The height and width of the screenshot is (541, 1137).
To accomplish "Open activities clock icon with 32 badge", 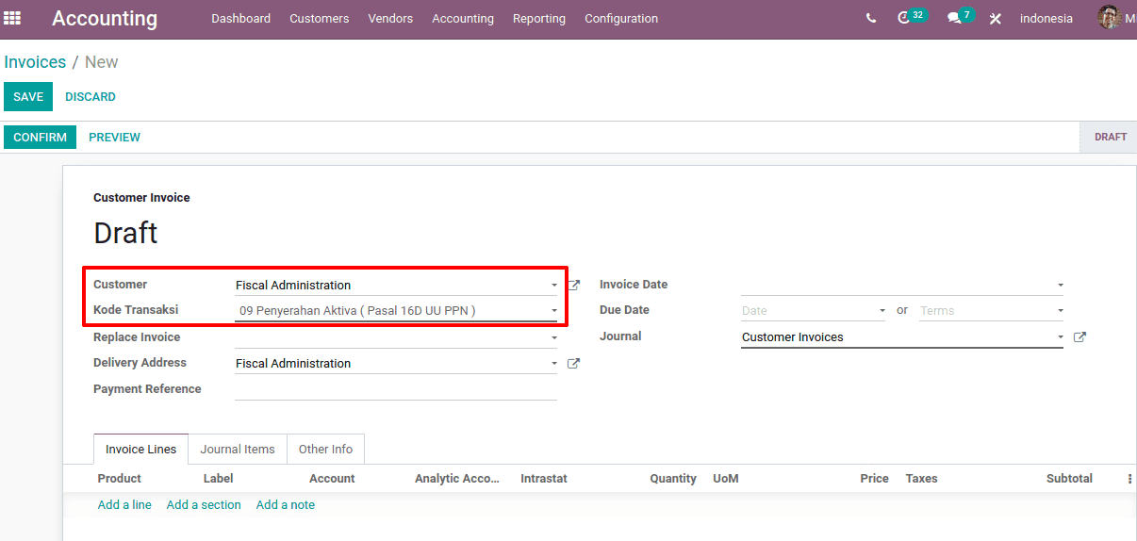I will pos(912,17).
